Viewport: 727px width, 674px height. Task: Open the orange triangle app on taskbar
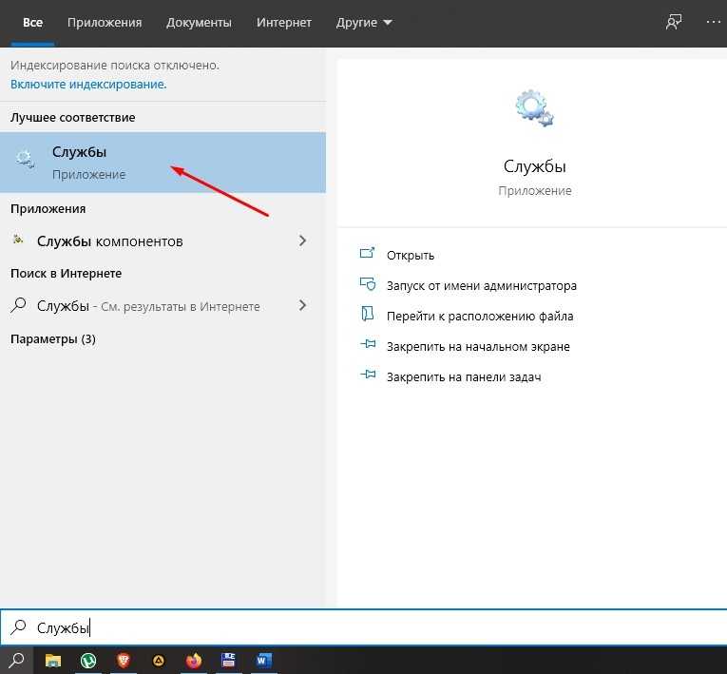point(159,660)
